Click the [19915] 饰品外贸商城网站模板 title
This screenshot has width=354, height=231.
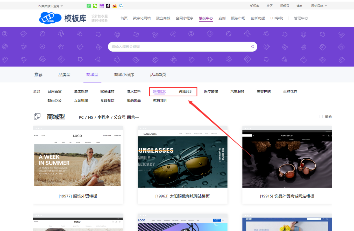tap(287, 196)
